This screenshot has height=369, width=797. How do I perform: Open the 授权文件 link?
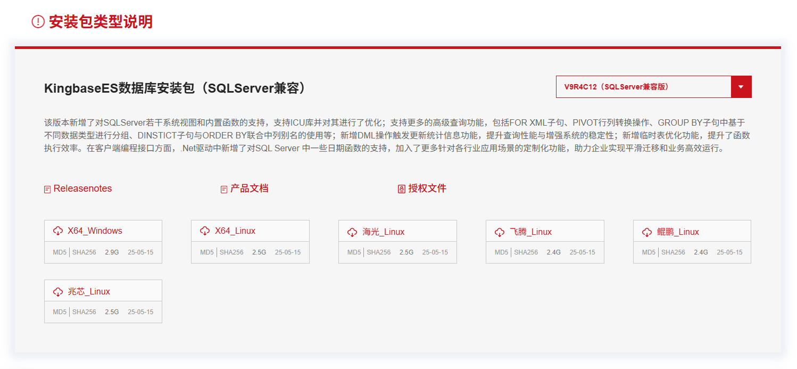click(427, 188)
